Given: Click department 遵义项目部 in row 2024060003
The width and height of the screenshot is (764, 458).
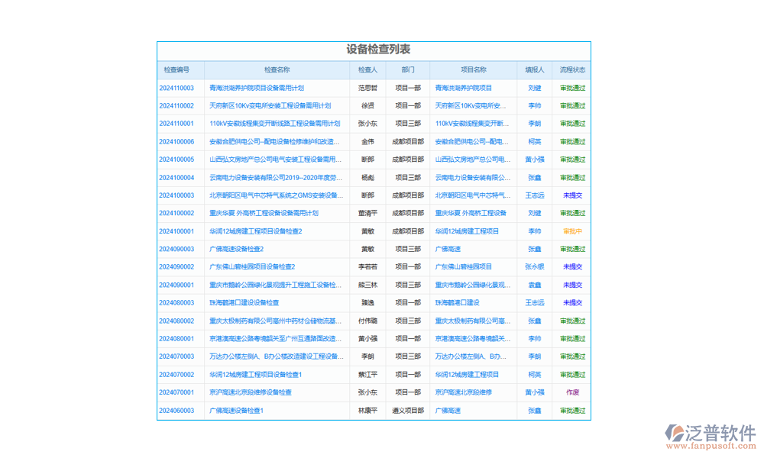Looking at the screenshot, I should pos(408,411).
